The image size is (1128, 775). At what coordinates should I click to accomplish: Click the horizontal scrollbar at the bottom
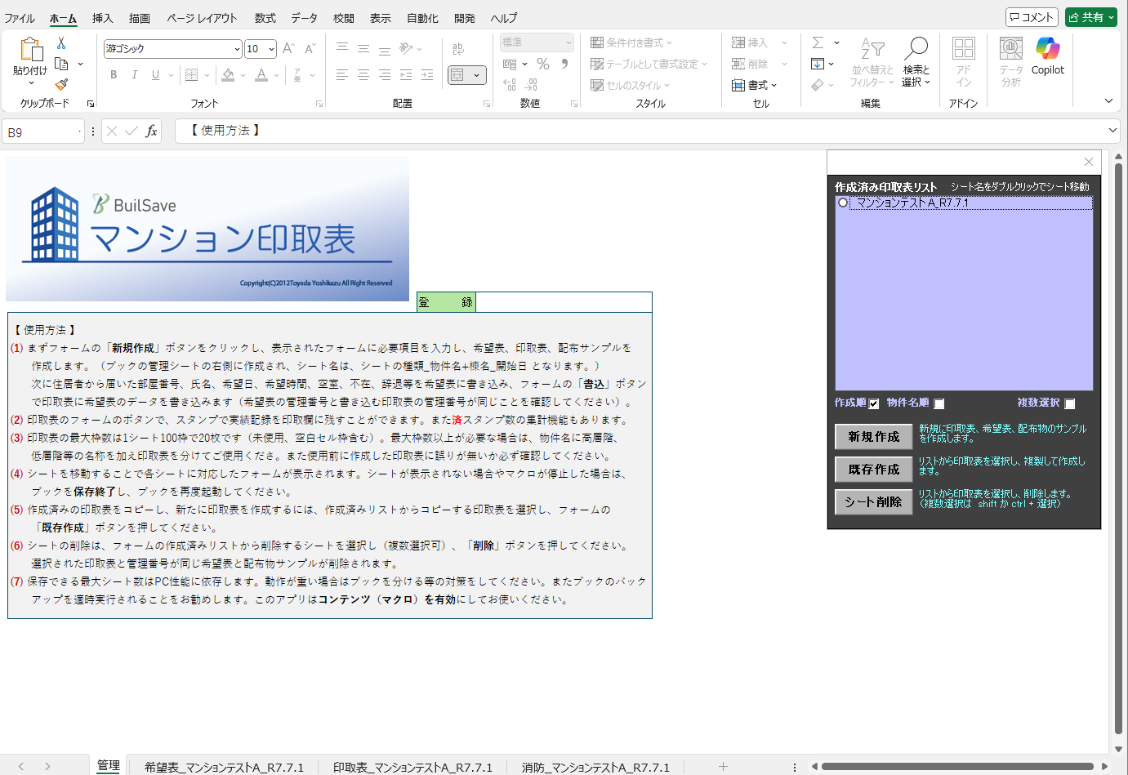point(956,766)
